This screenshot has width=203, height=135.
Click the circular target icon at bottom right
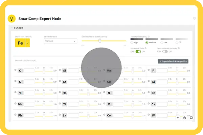pos(184,118)
